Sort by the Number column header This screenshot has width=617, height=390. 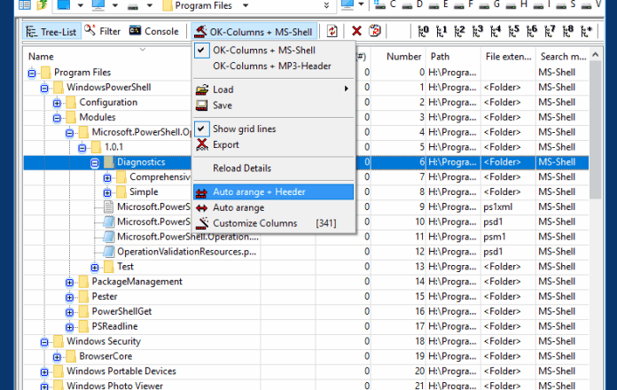pyautogui.click(x=404, y=57)
